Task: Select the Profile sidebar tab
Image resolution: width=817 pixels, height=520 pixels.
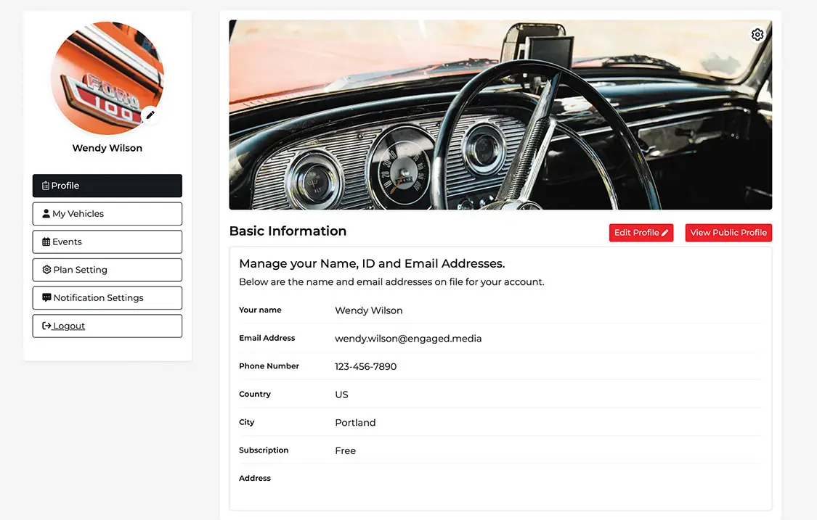Action: click(x=107, y=186)
